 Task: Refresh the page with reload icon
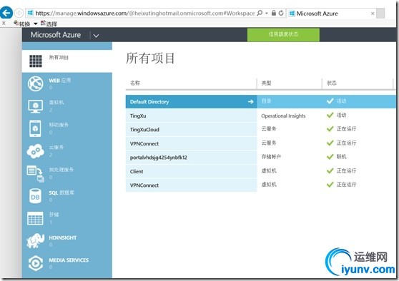pyautogui.click(x=281, y=13)
